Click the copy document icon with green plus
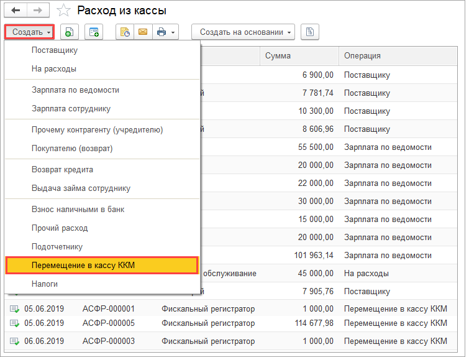Viewport: 469px width, 357px height. (x=69, y=32)
